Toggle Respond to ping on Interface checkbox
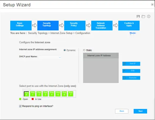Screen dimensions: 155x120 [x=20, y=106]
